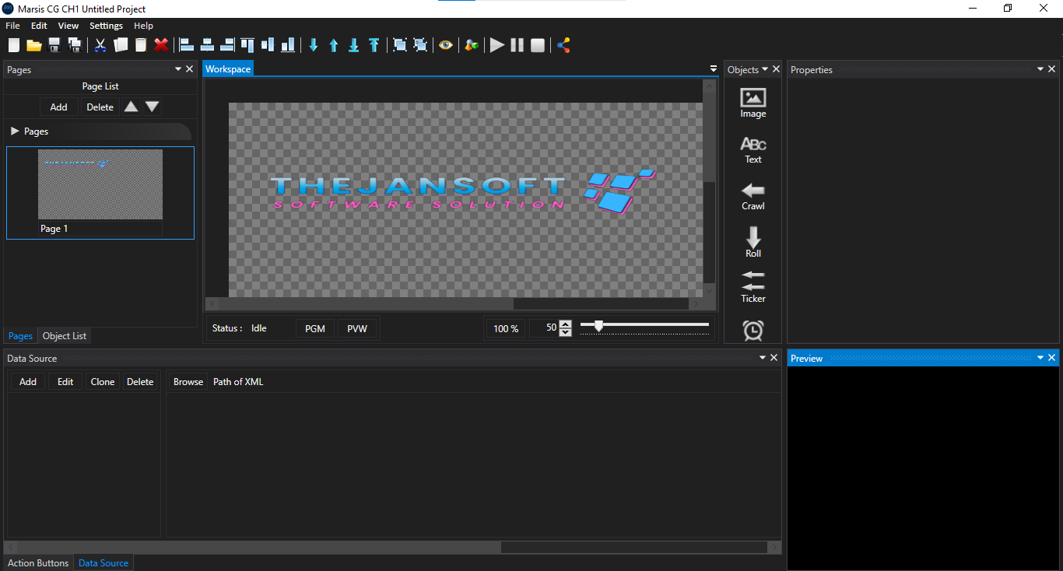The height and width of the screenshot is (571, 1063).
Task: Click the colorful shapes icon in the toolbar
Action: coord(472,45)
